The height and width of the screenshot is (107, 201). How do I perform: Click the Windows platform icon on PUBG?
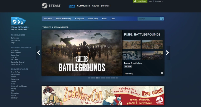(162, 73)
